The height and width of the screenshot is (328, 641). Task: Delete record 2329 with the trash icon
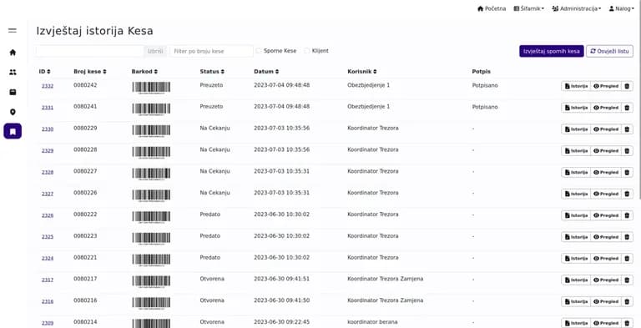coord(627,151)
